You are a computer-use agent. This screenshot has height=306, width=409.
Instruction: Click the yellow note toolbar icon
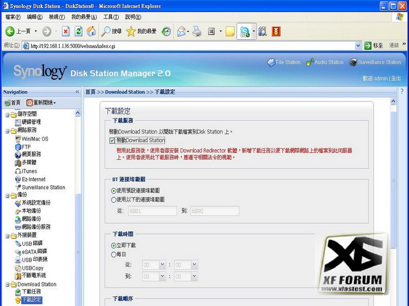tap(230, 32)
